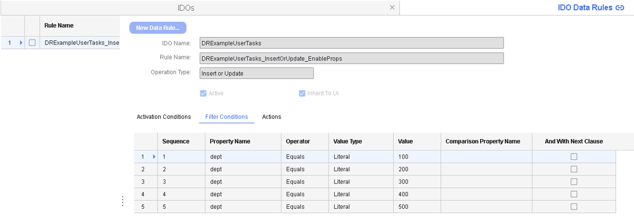634x218 pixels.
Task: Open the Actions tab
Action: coord(271,117)
